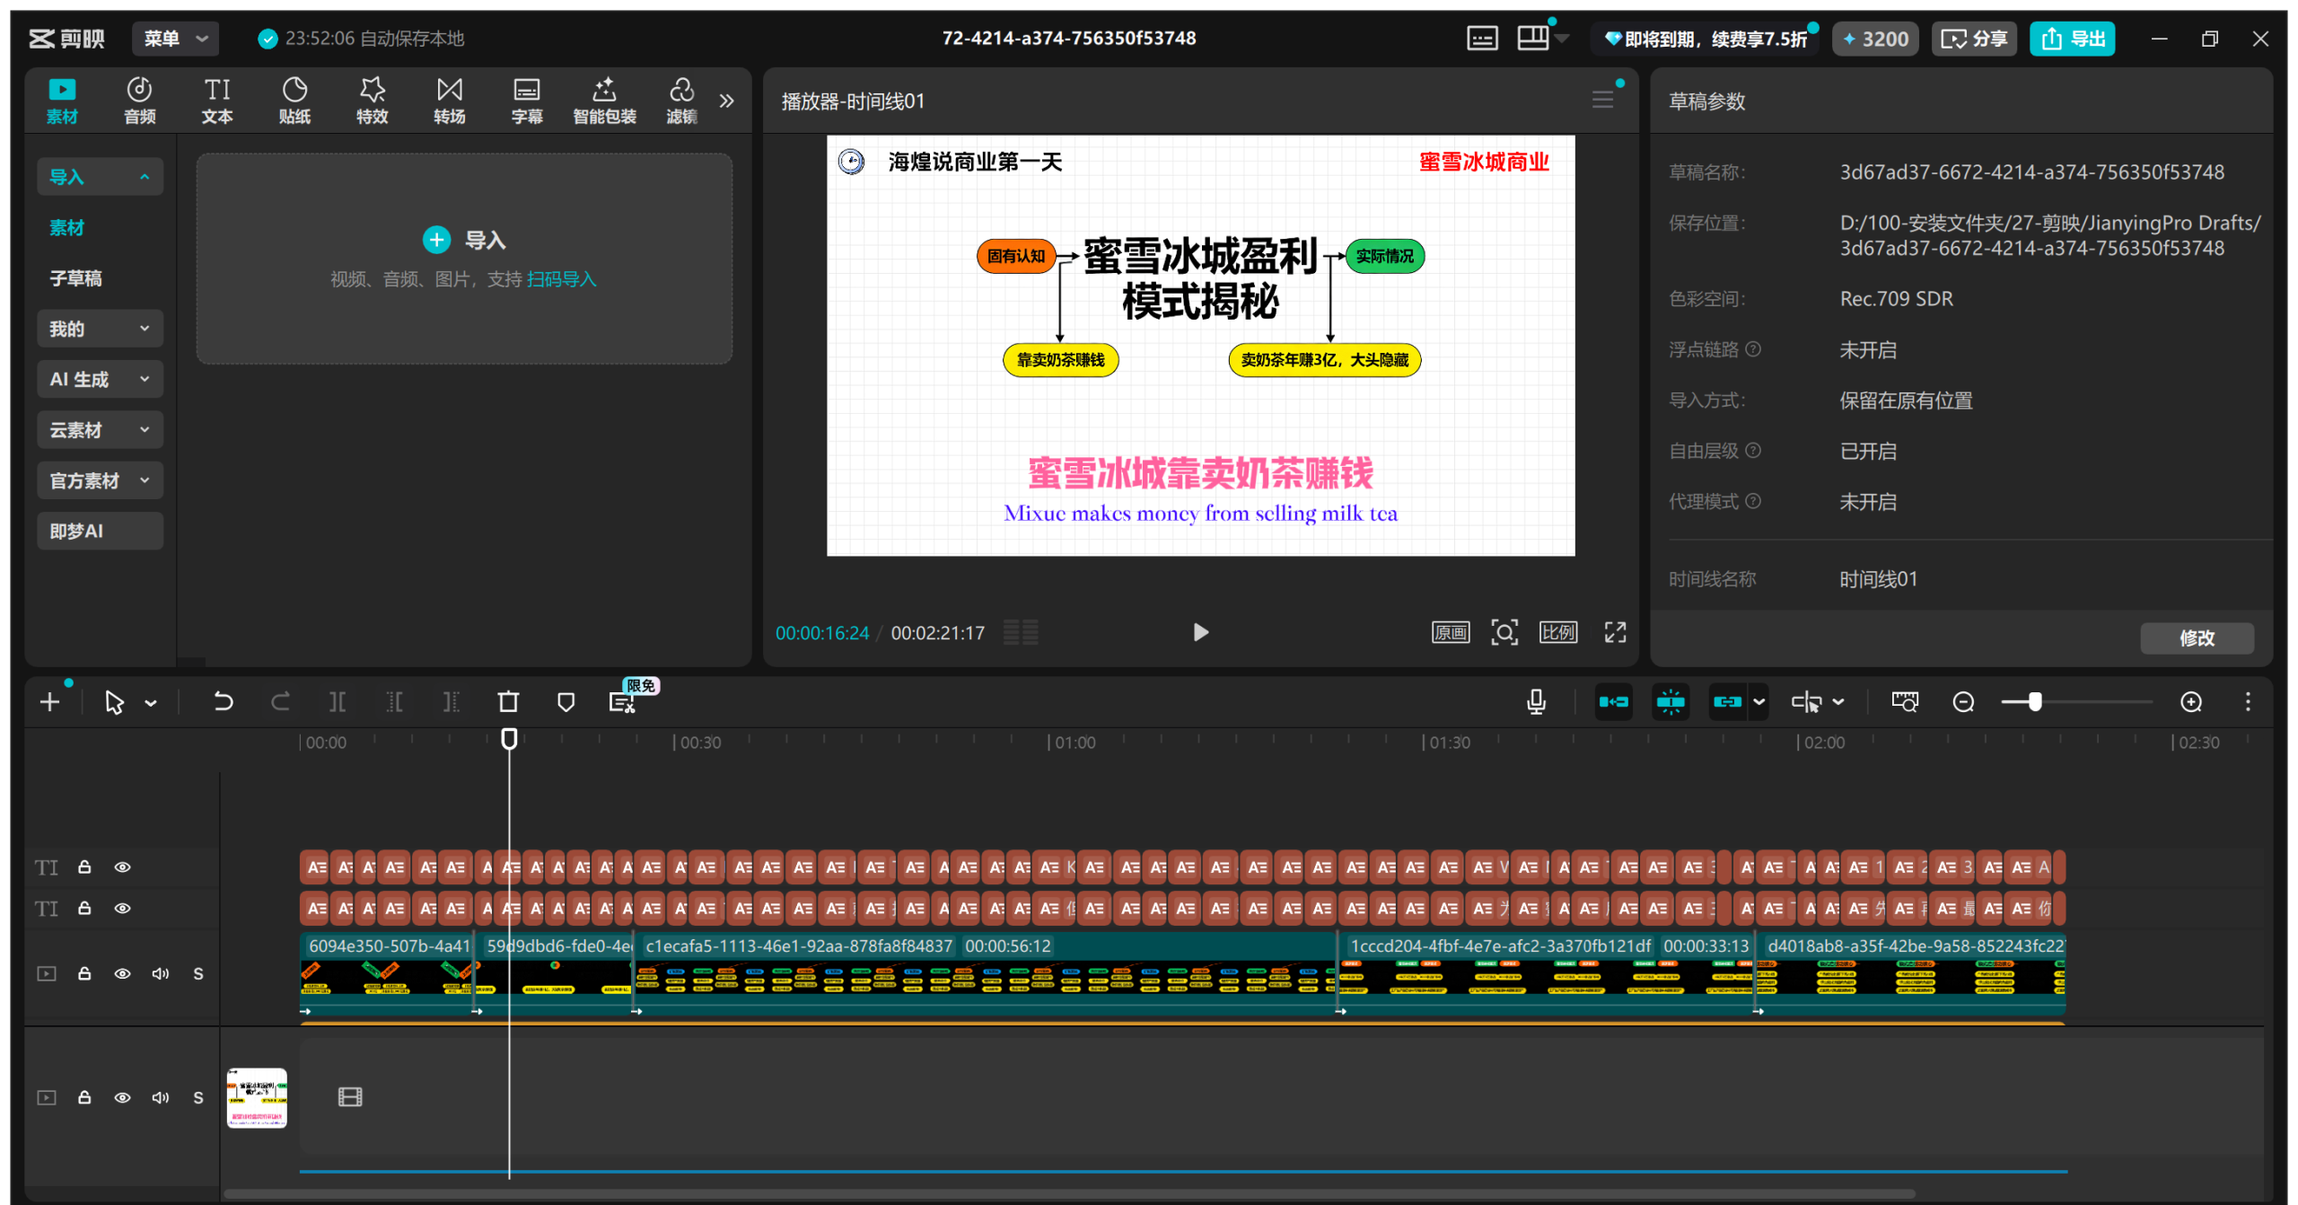Mute the main video track speaker

point(161,974)
